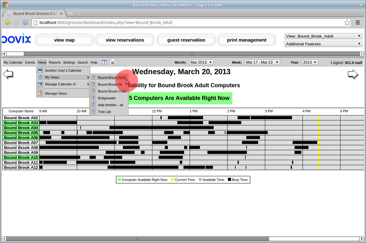
Task: Click the Bound Brook A12 row label
Action: [x=21, y=168]
